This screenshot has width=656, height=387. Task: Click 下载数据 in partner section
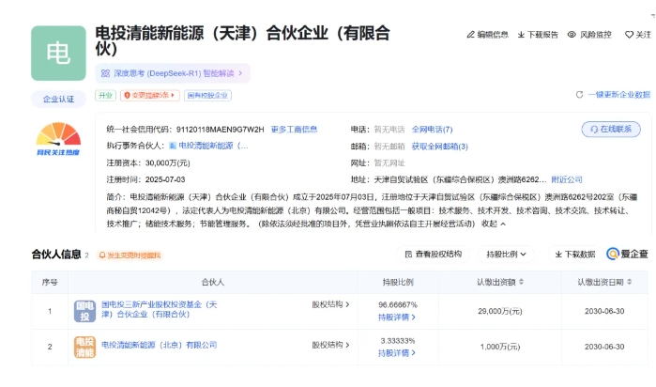573,254
